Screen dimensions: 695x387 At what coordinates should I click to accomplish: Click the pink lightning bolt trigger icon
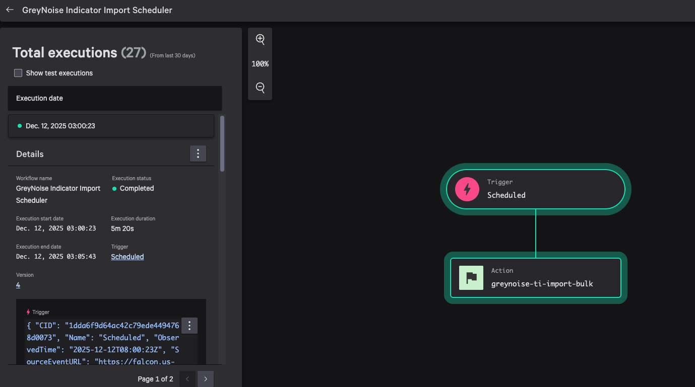click(467, 189)
